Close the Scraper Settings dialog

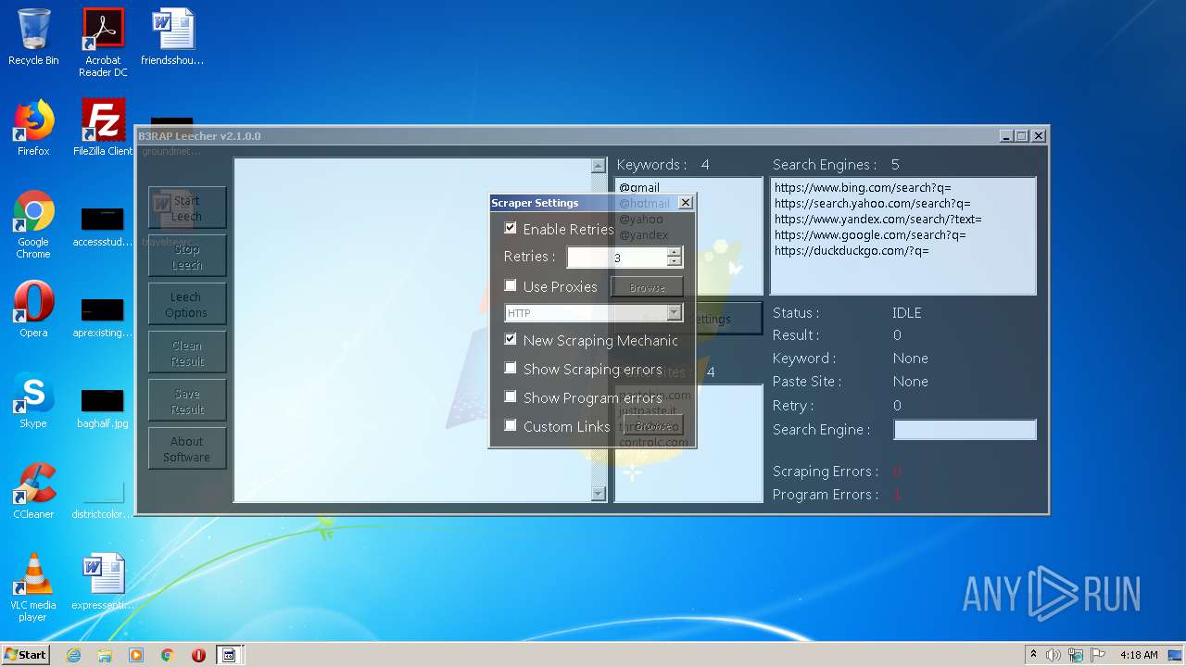(686, 203)
